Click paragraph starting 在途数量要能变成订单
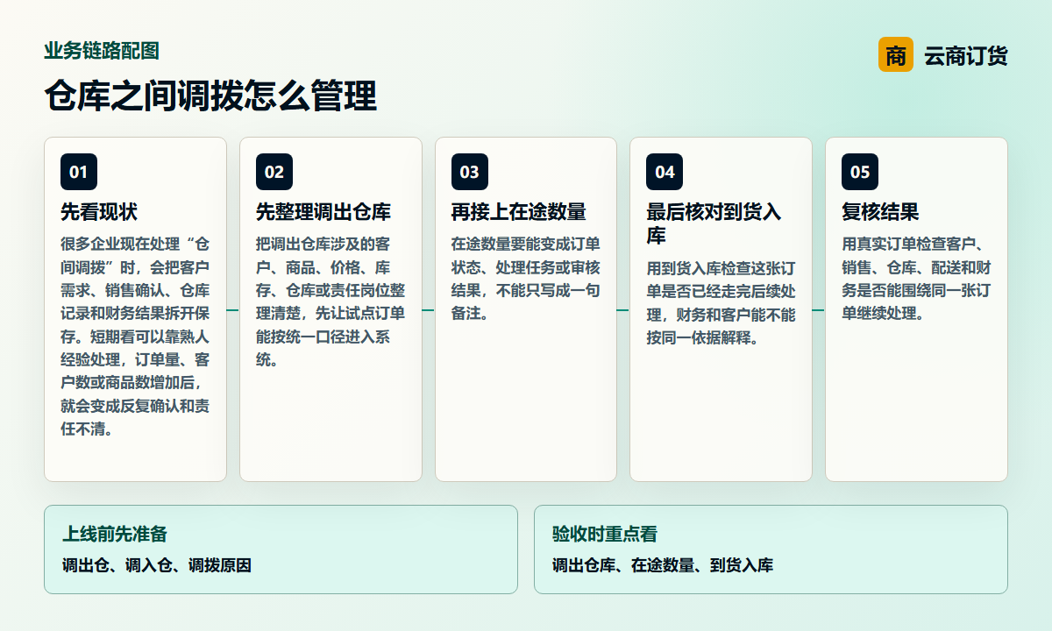The image size is (1052, 631). pyautogui.click(x=526, y=279)
